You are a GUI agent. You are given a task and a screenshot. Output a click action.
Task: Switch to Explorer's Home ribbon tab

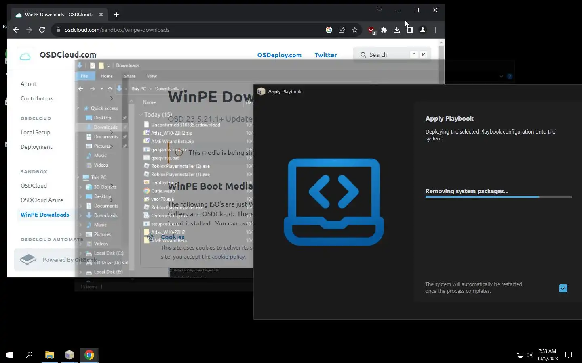tap(107, 76)
